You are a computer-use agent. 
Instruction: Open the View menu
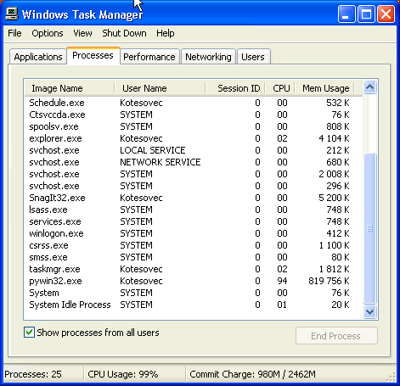tap(82, 33)
